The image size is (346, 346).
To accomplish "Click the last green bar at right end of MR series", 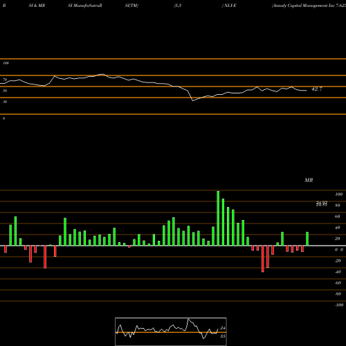I will tap(307, 239).
